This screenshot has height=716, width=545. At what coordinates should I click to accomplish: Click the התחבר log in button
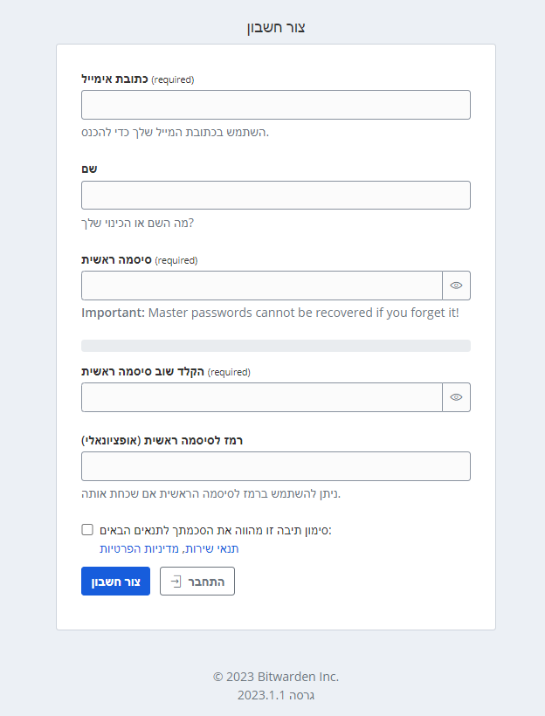197,582
